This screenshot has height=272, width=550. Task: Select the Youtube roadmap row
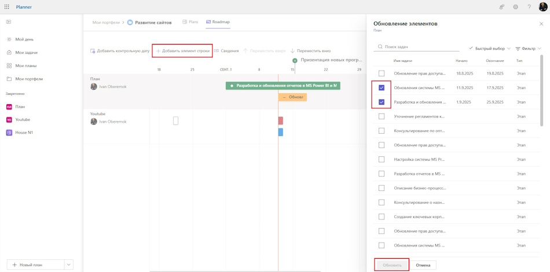point(225,126)
